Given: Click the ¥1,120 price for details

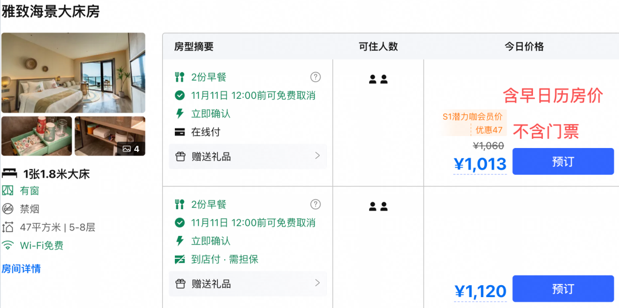Looking at the screenshot, I should tap(480, 291).
